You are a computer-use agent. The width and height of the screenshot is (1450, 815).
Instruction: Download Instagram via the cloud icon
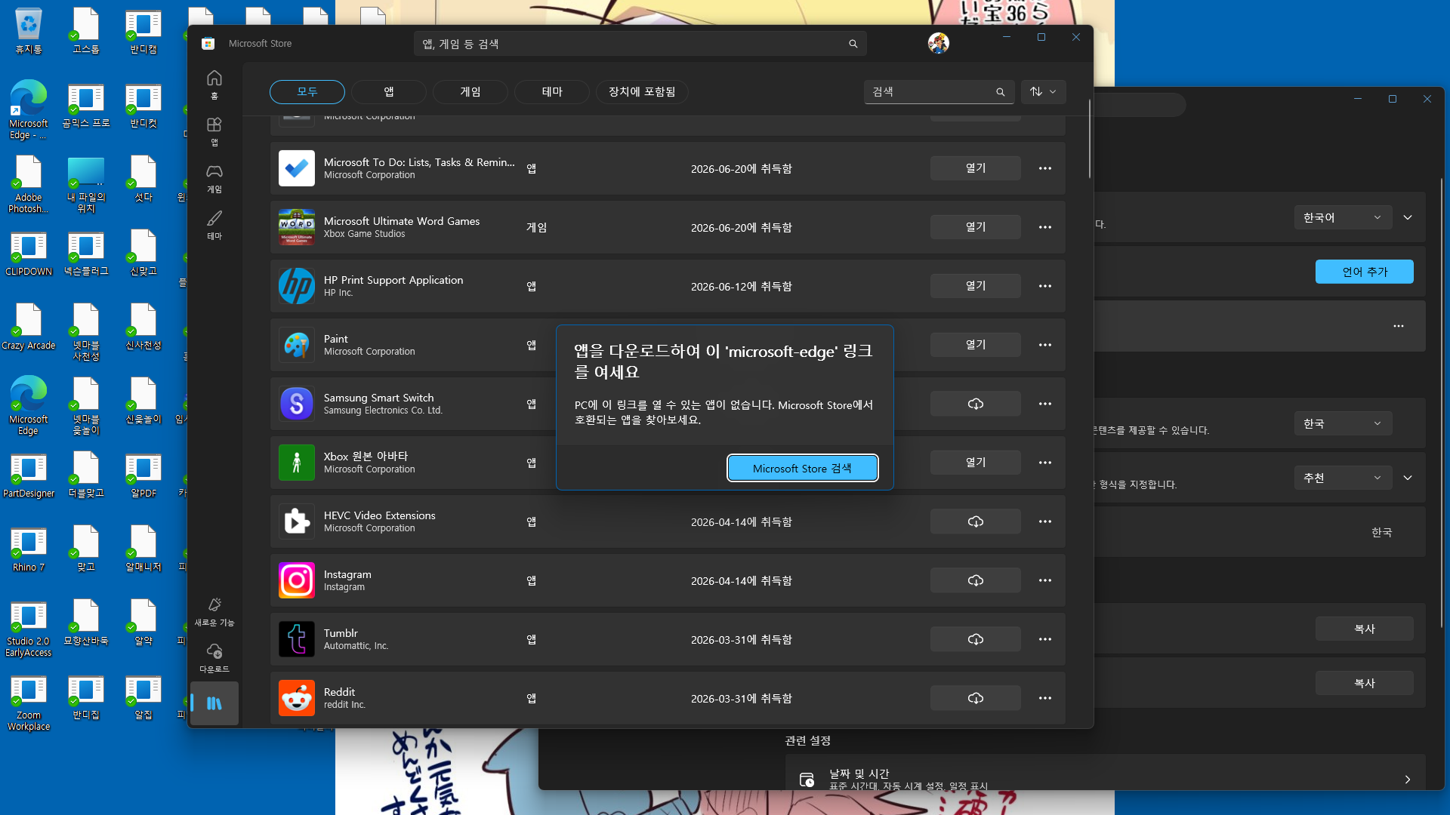click(x=976, y=580)
